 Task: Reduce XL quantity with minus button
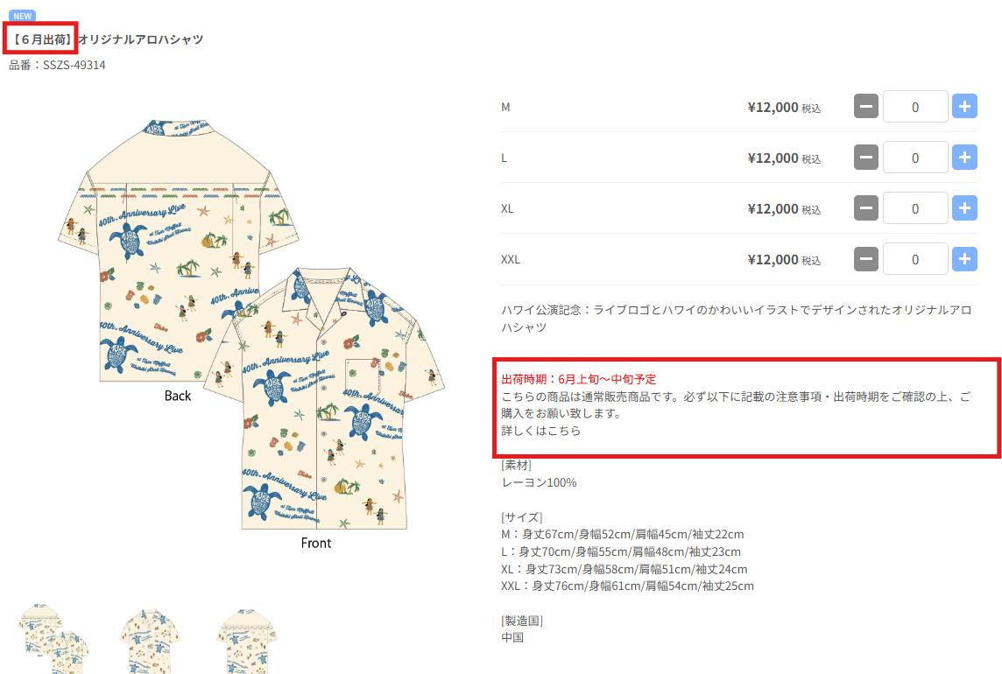point(865,208)
